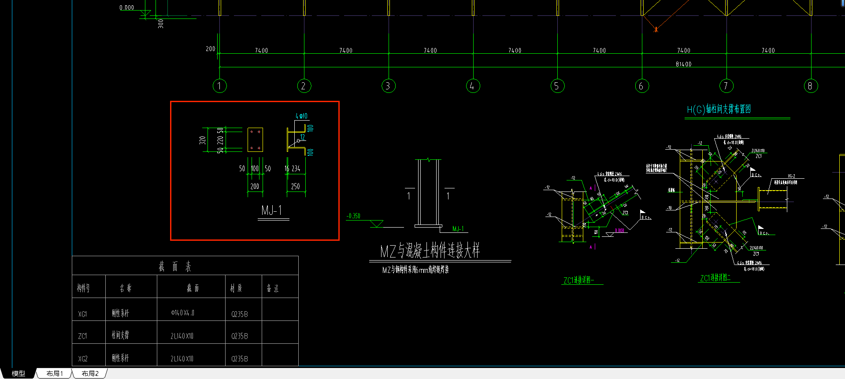The image size is (845, 379).
Task: Click the -0.350 elevation label
Action: point(353,216)
